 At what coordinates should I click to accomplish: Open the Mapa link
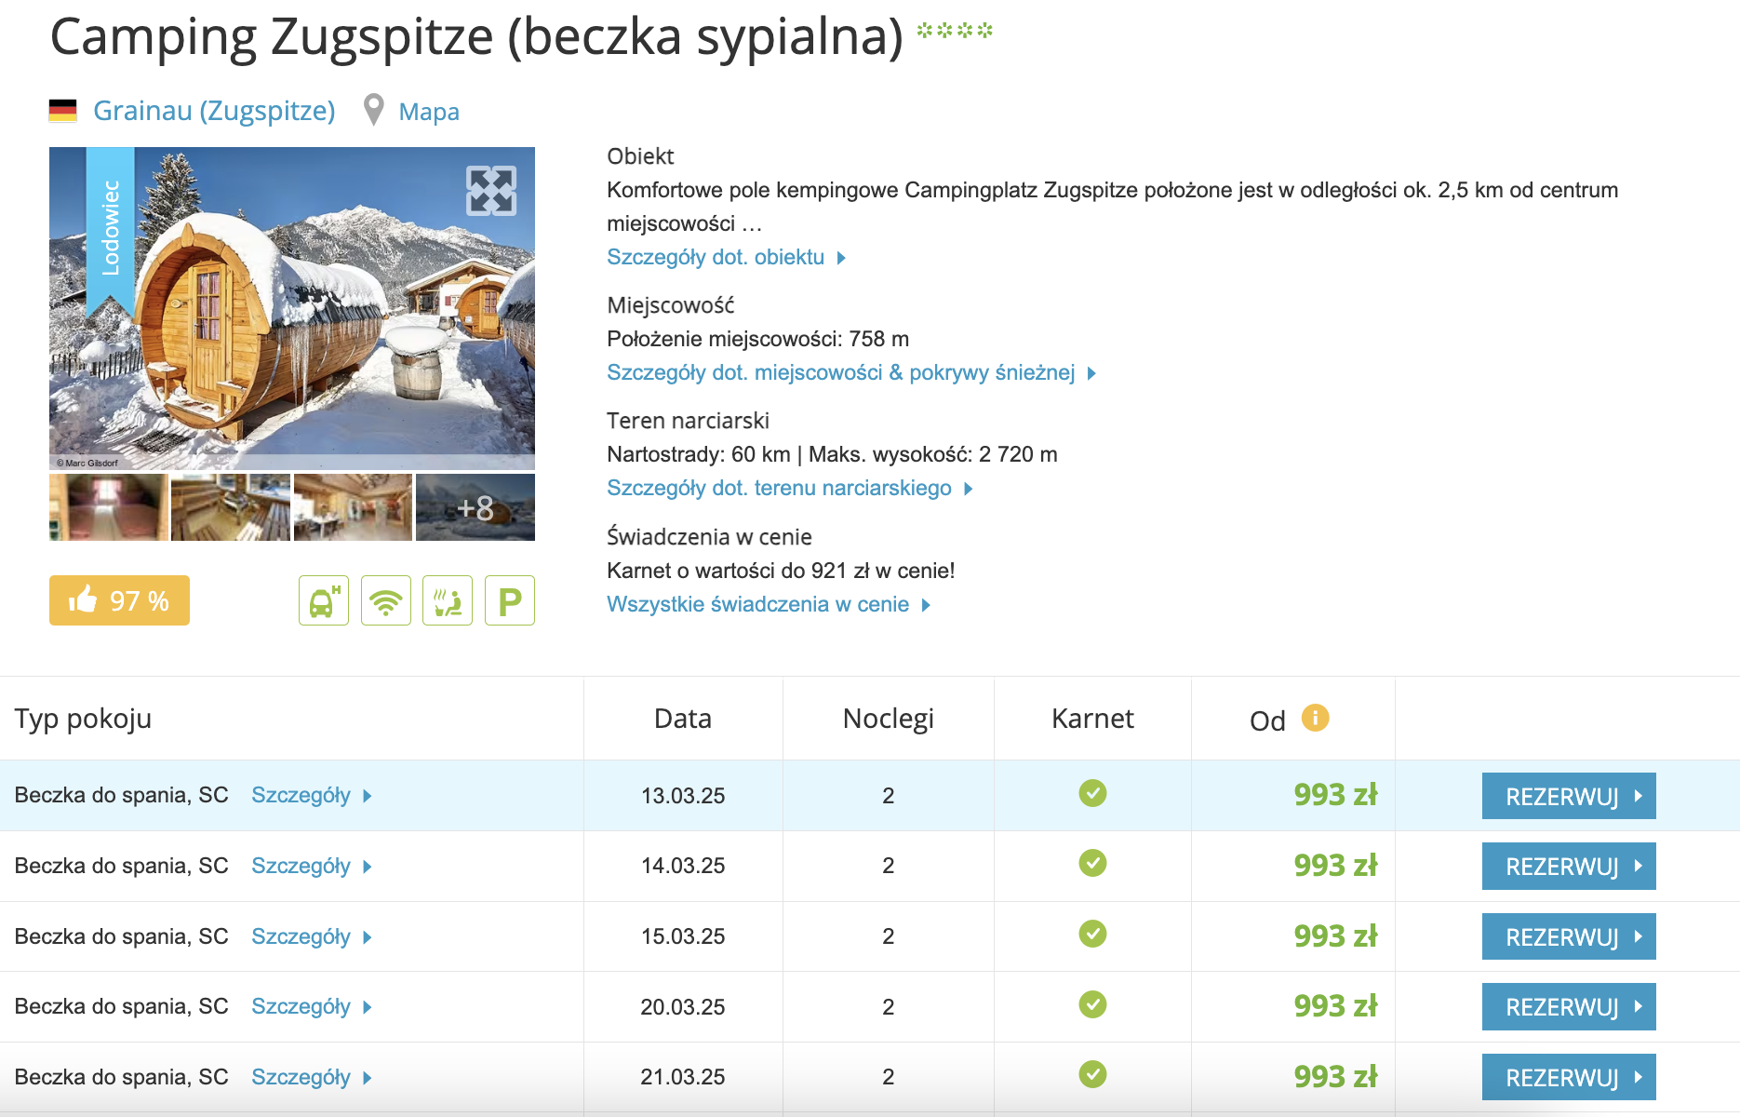click(x=429, y=112)
